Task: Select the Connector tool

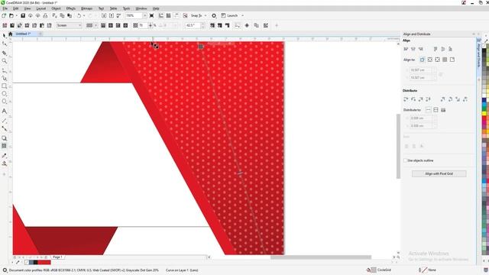Action: coord(4,128)
